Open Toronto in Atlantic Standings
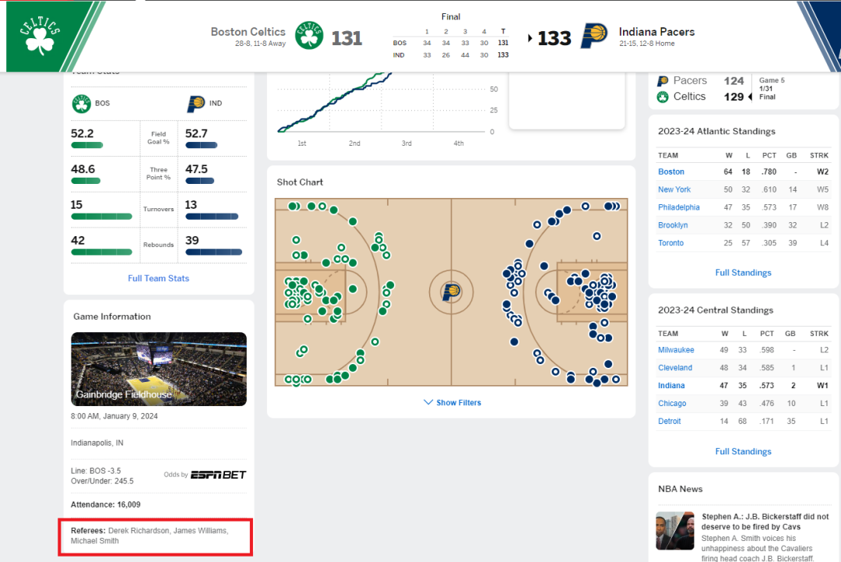The width and height of the screenshot is (841, 562). click(x=670, y=242)
